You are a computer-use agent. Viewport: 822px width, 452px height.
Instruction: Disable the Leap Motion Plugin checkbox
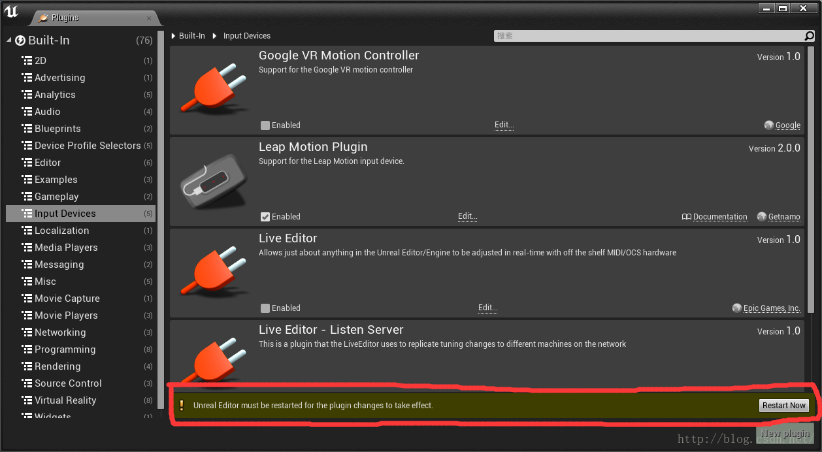coord(265,217)
